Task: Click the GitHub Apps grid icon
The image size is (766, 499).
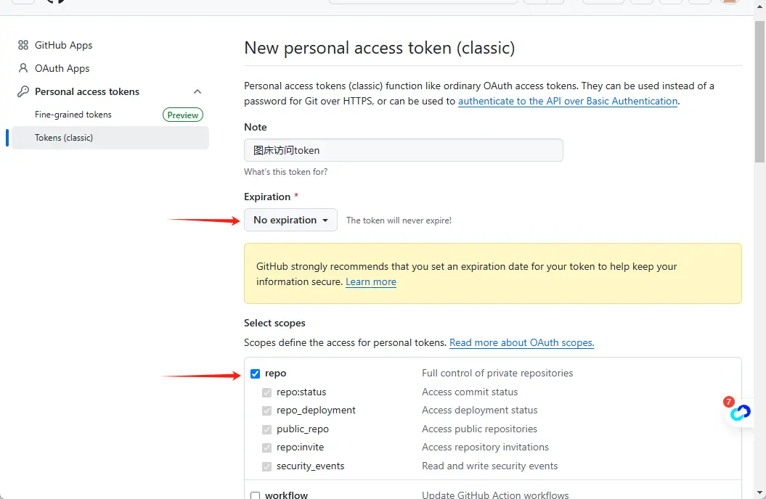Action: (x=23, y=46)
